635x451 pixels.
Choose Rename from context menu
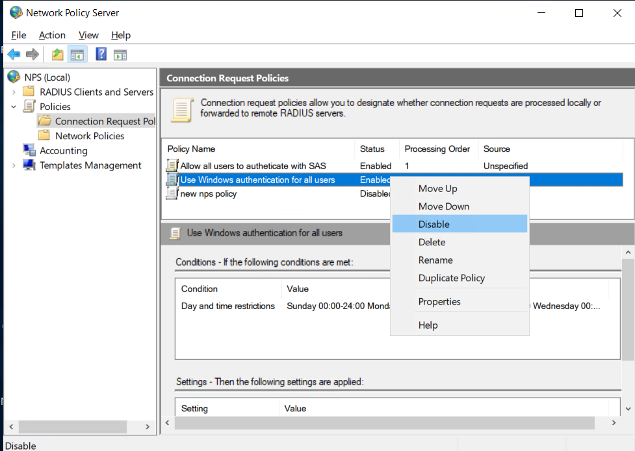coord(460,260)
